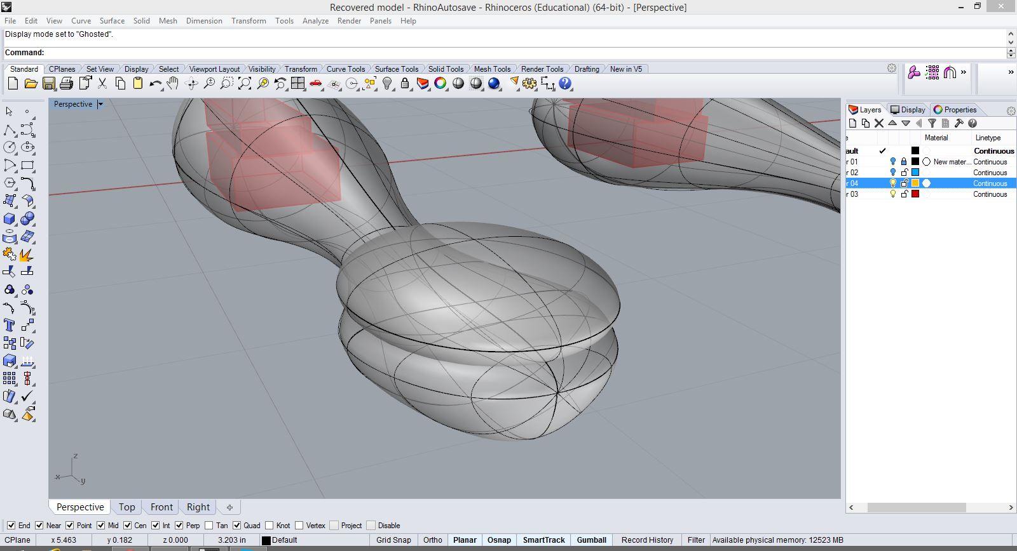Click the Save file icon in toolbar
This screenshot has height=551, width=1017.
click(x=48, y=83)
